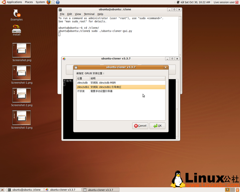Open the terminal View menu
This screenshot has height=192, width=240.
tap(78, 14)
